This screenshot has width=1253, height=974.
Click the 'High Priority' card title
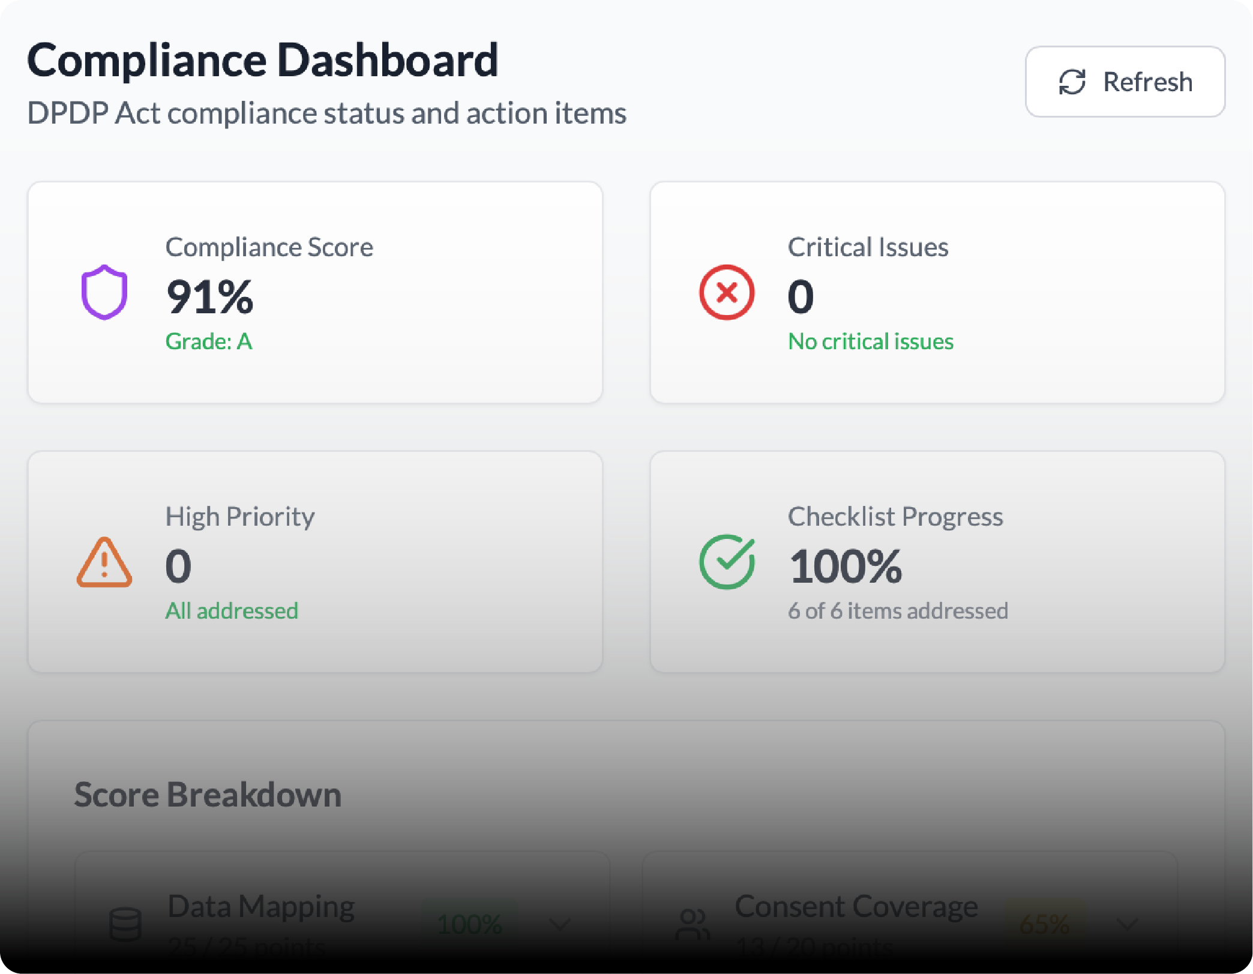pyautogui.click(x=240, y=517)
